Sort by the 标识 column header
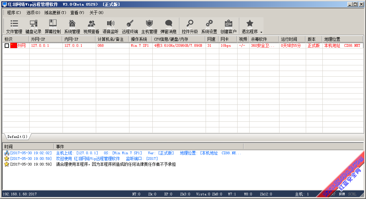This screenshot has height=199, width=366. [x=16, y=39]
